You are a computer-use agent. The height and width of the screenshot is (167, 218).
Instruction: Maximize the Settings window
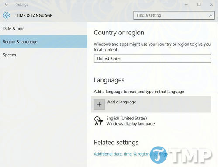[199, 5]
